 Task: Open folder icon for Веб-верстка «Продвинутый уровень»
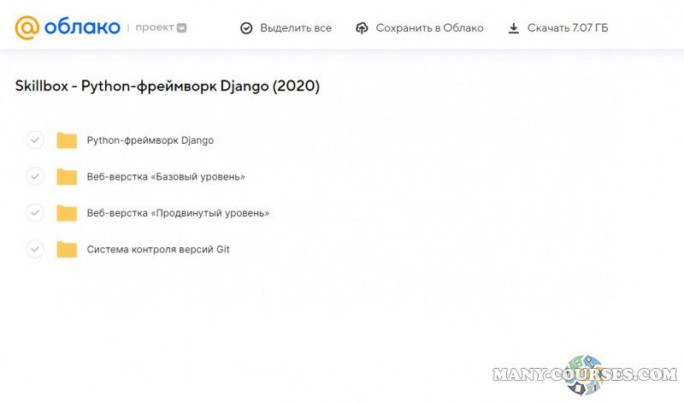67,213
